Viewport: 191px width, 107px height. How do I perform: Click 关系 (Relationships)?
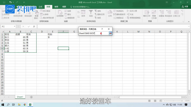coord(130,14)
